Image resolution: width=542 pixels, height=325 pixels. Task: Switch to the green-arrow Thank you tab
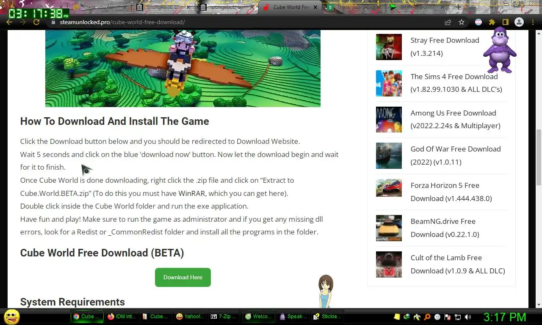tap(354, 7)
